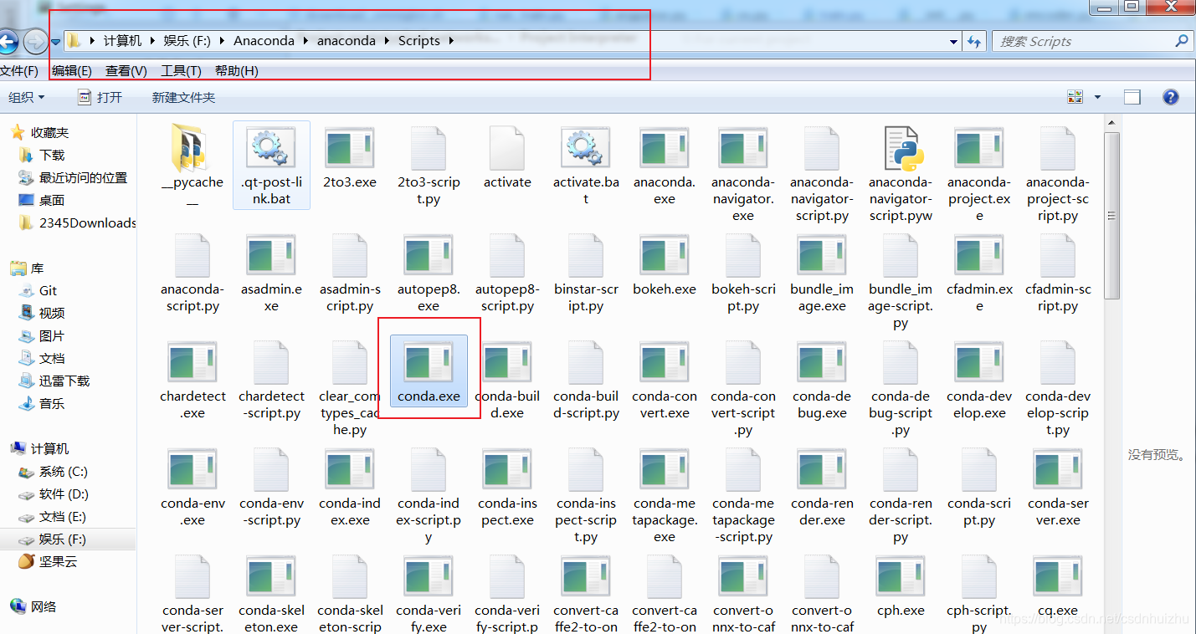Click the refresh button beside address bar
Image resolution: width=1196 pixels, height=634 pixels.
point(974,41)
